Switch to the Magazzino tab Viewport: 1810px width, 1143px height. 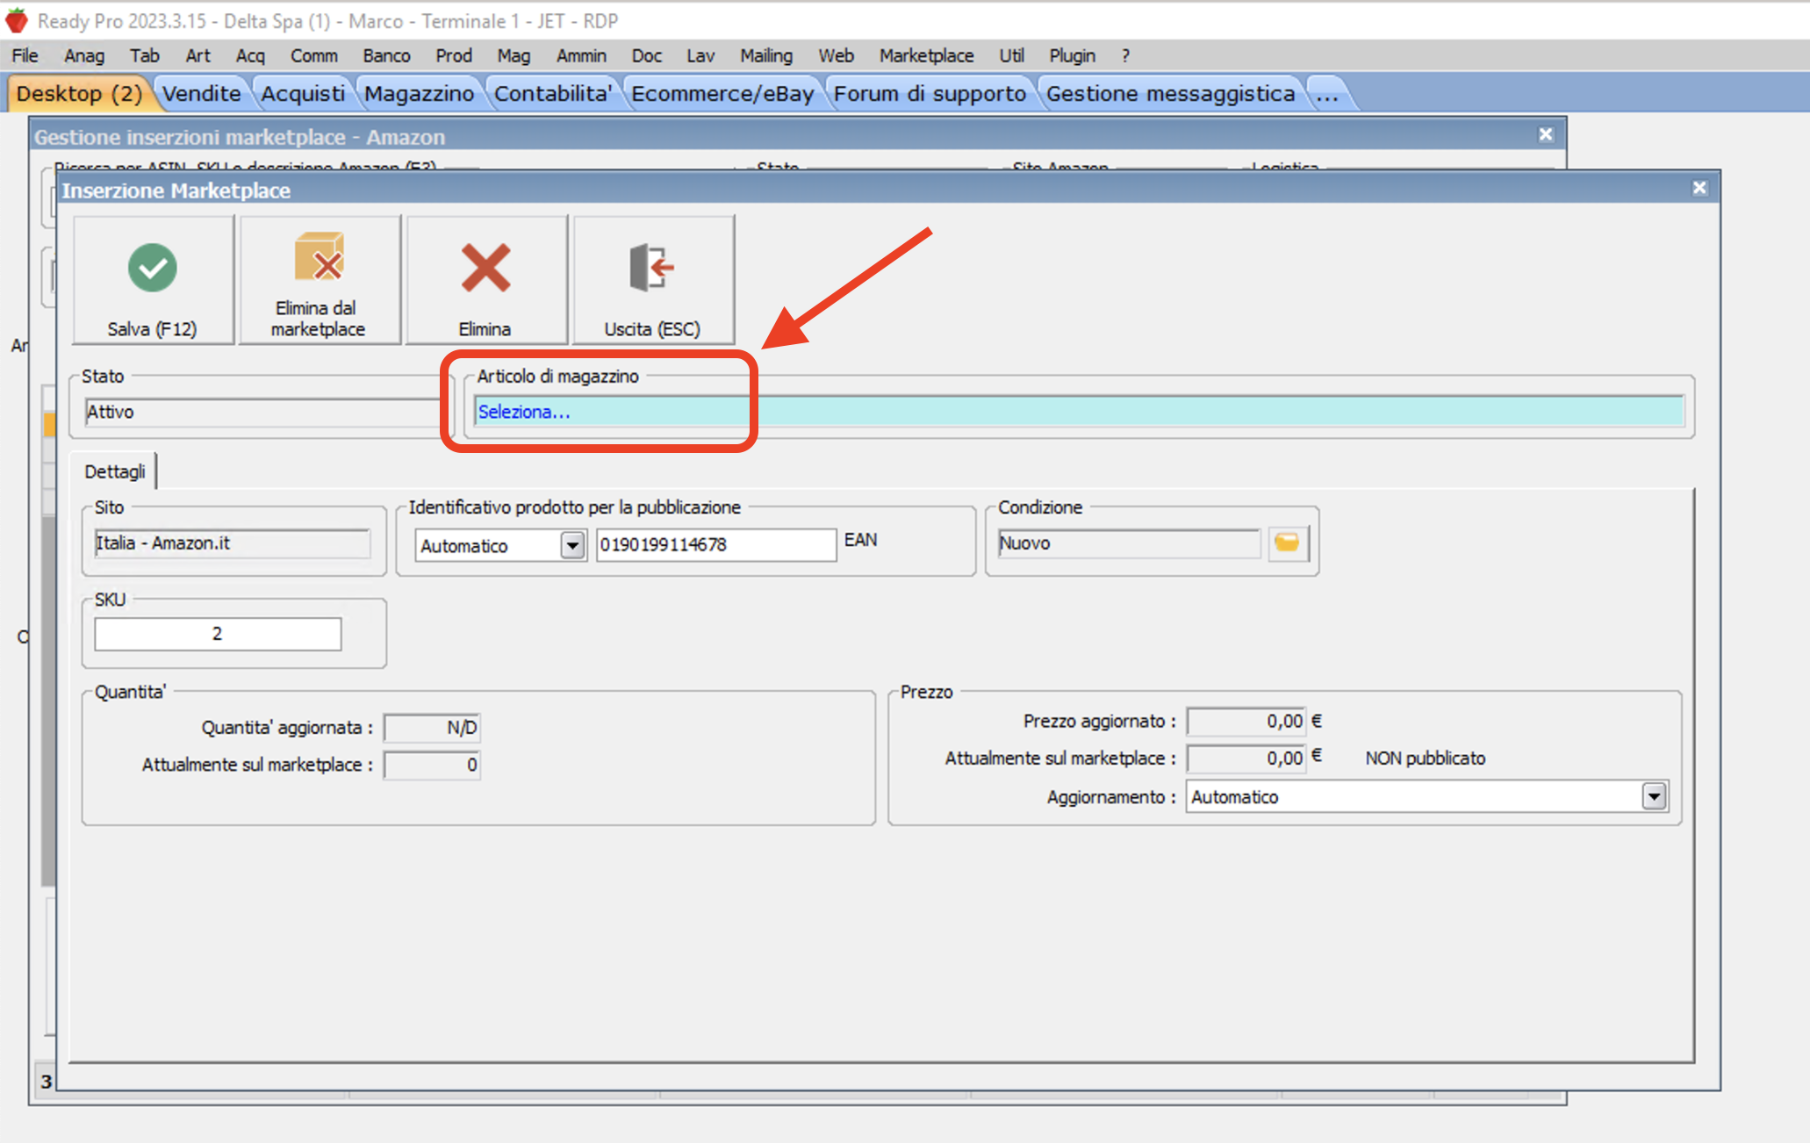point(419,93)
